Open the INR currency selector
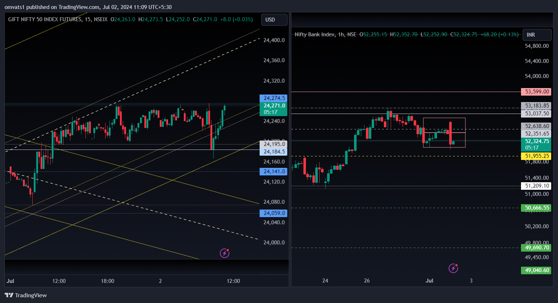558x303 pixels. [537, 35]
